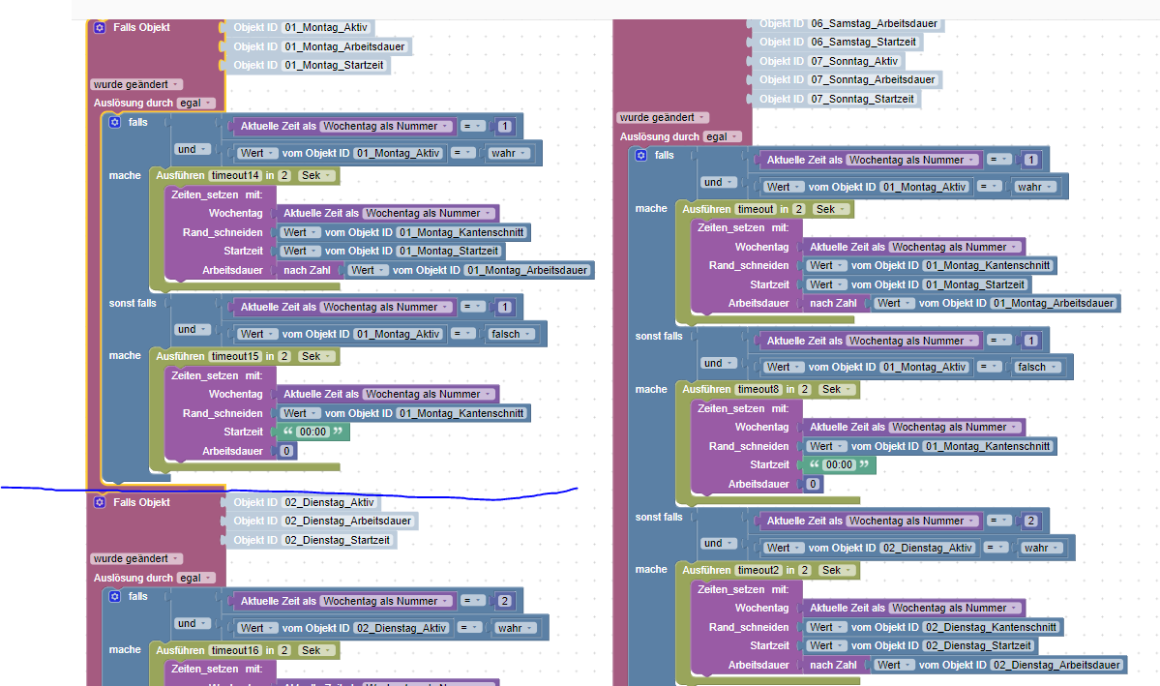This screenshot has height=686, width=1160.
Task: Edit 00:00 Startzeit text in timeout8 block
Action: coord(839,465)
